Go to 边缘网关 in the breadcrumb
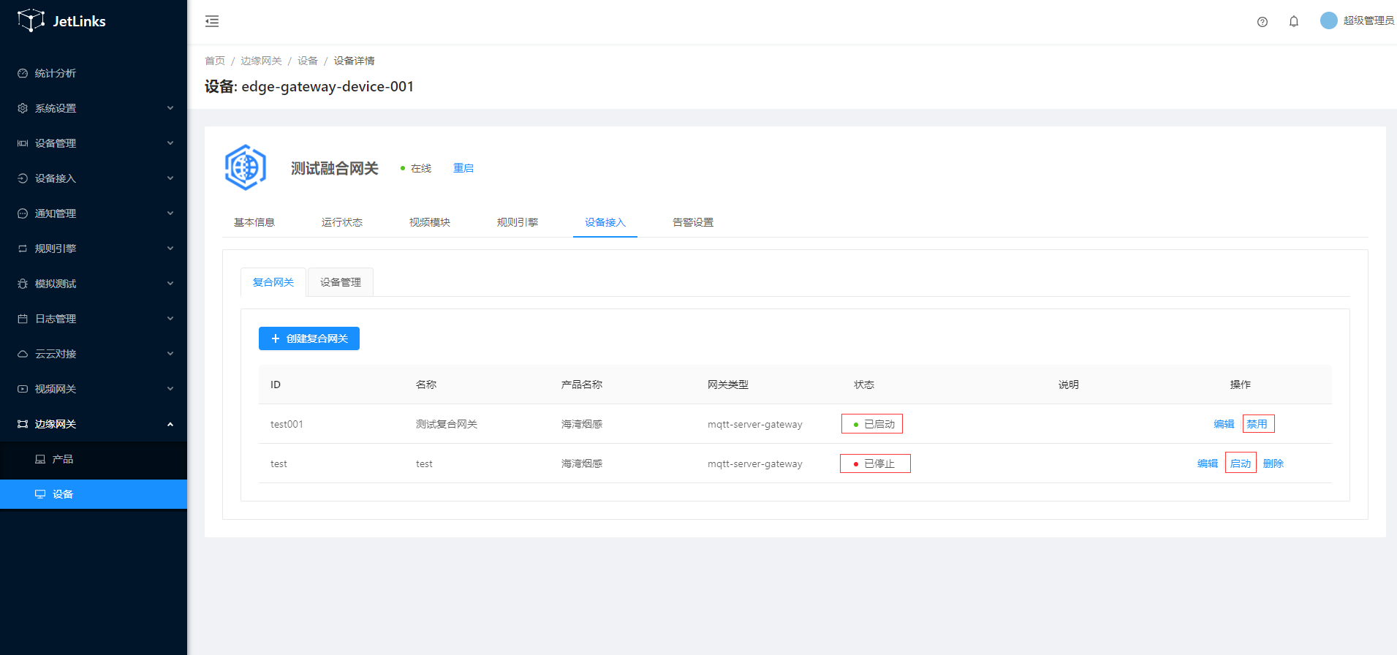The height and width of the screenshot is (655, 1397). [x=261, y=61]
